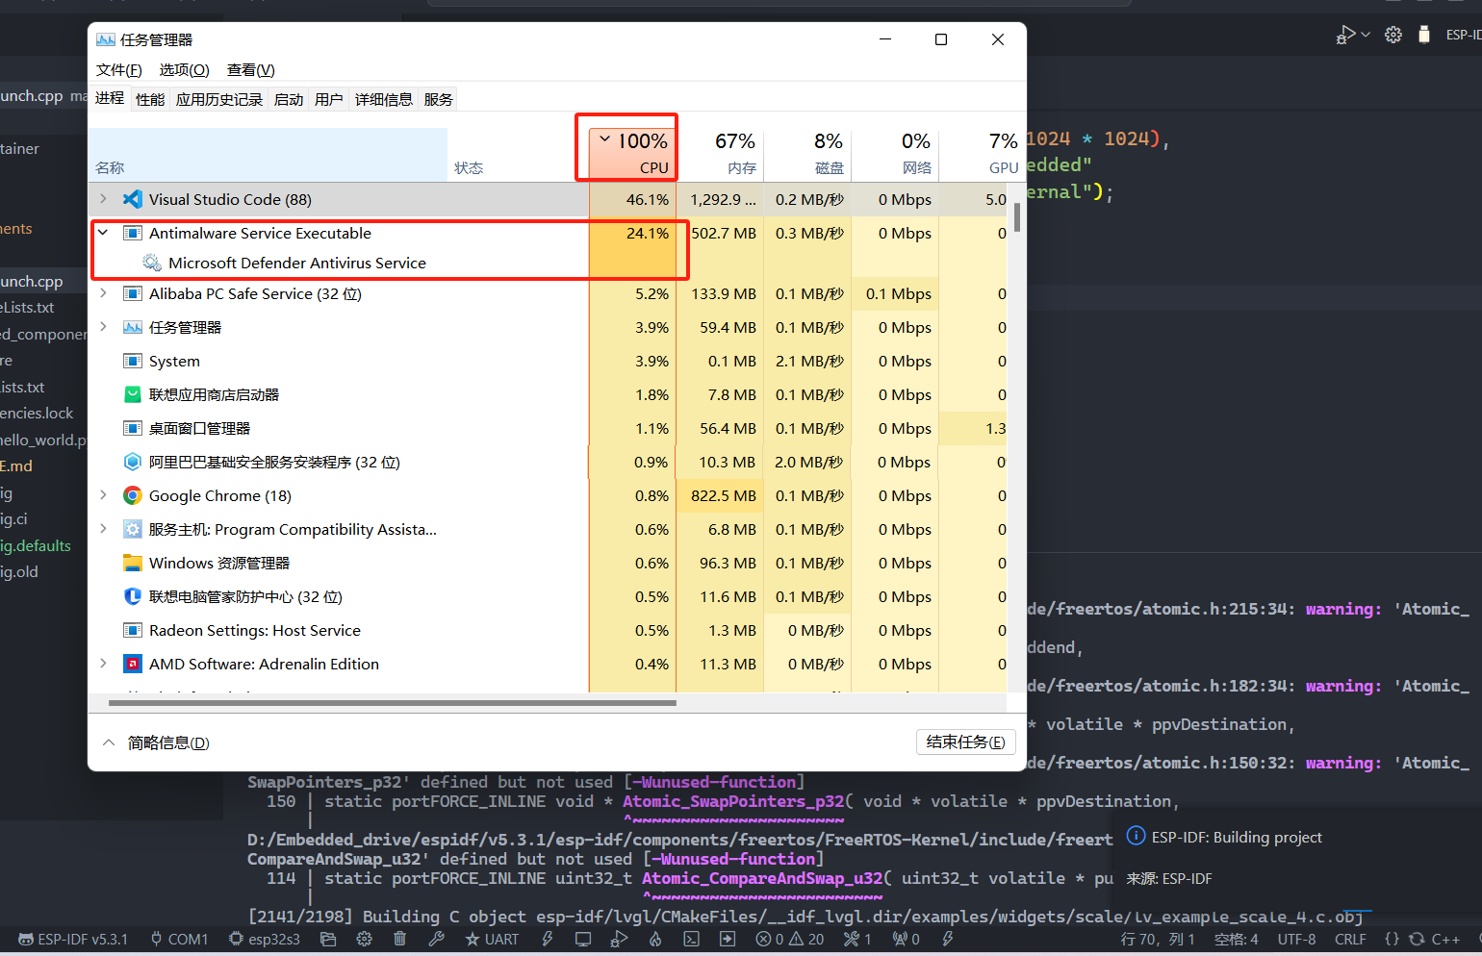
Task: Select the System process row
Action: click(549, 361)
